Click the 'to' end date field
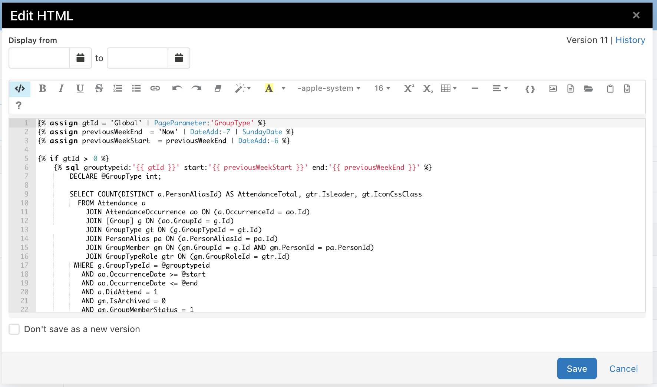 (x=138, y=58)
